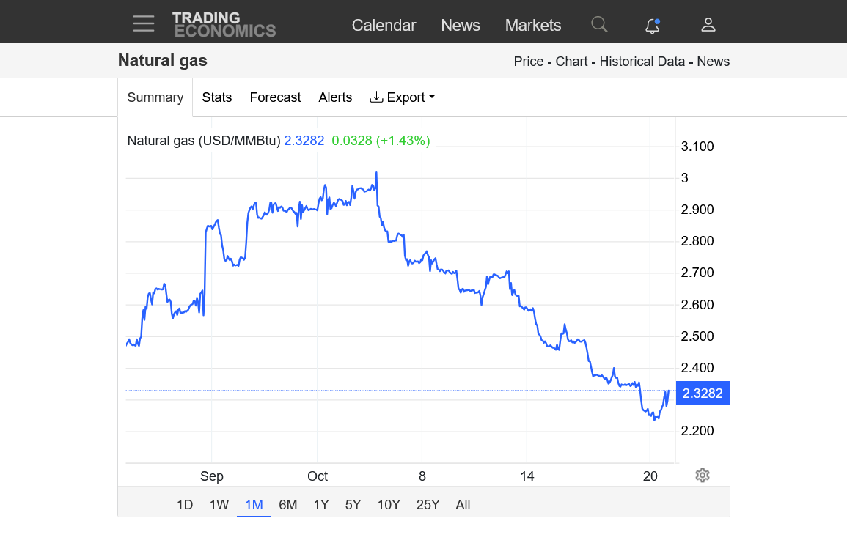Open the Markets navigation link
This screenshot has width=847, height=543.
pyautogui.click(x=532, y=26)
